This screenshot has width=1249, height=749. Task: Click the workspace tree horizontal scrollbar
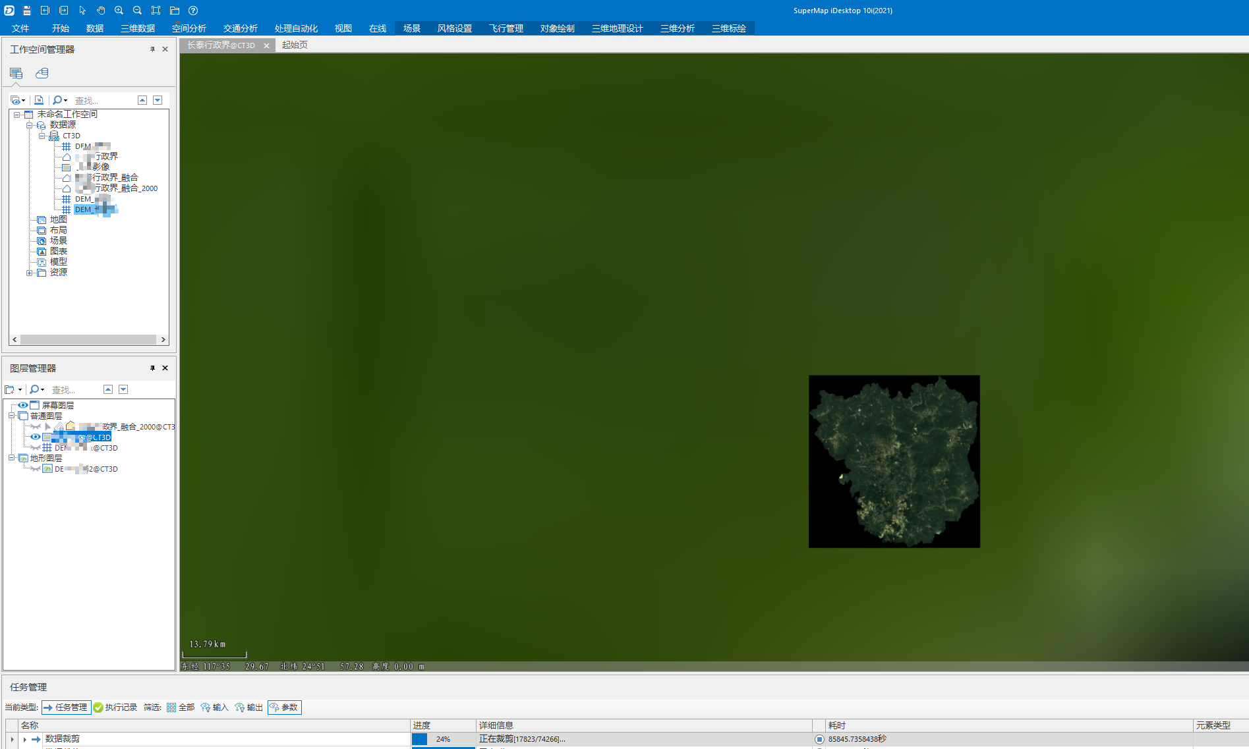coord(88,340)
